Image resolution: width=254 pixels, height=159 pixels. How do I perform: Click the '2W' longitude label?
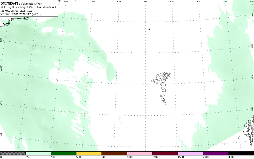tap(225, 2)
